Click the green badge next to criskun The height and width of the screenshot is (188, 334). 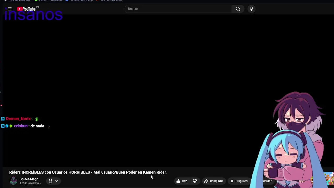point(11,126)
